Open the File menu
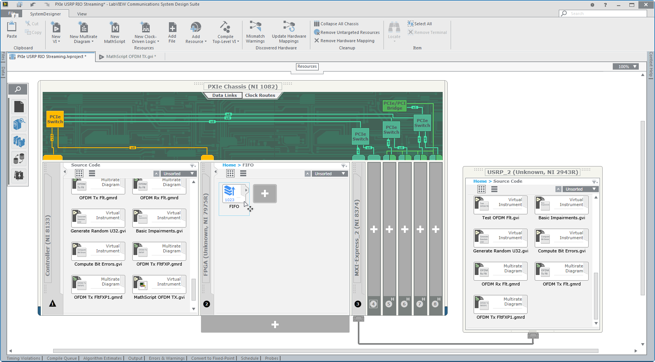The width and height of the screenshot is (655, 362). tap(12, 14)
